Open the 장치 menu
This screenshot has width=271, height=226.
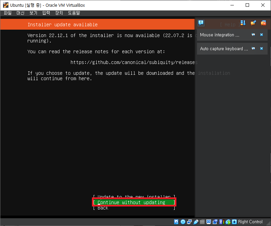(x=59, y=13)
